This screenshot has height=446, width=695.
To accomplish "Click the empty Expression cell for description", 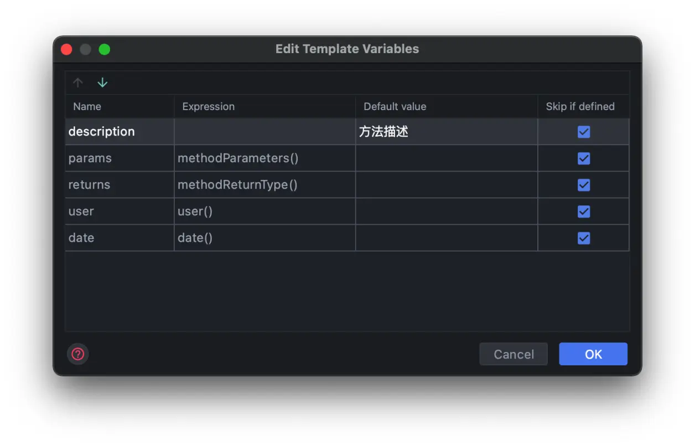I will (x=265, y=132).
